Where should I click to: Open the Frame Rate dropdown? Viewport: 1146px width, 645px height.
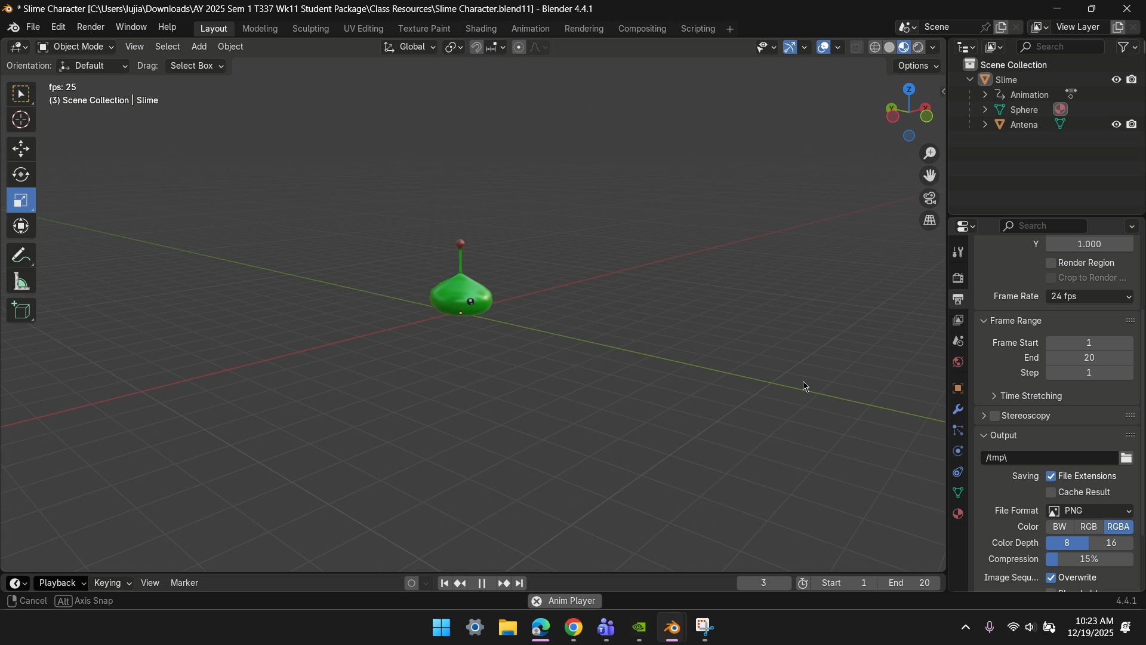tap(1090, 297)
